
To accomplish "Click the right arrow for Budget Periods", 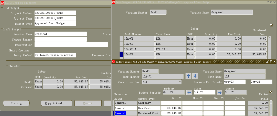I will [x=220, y=92].
